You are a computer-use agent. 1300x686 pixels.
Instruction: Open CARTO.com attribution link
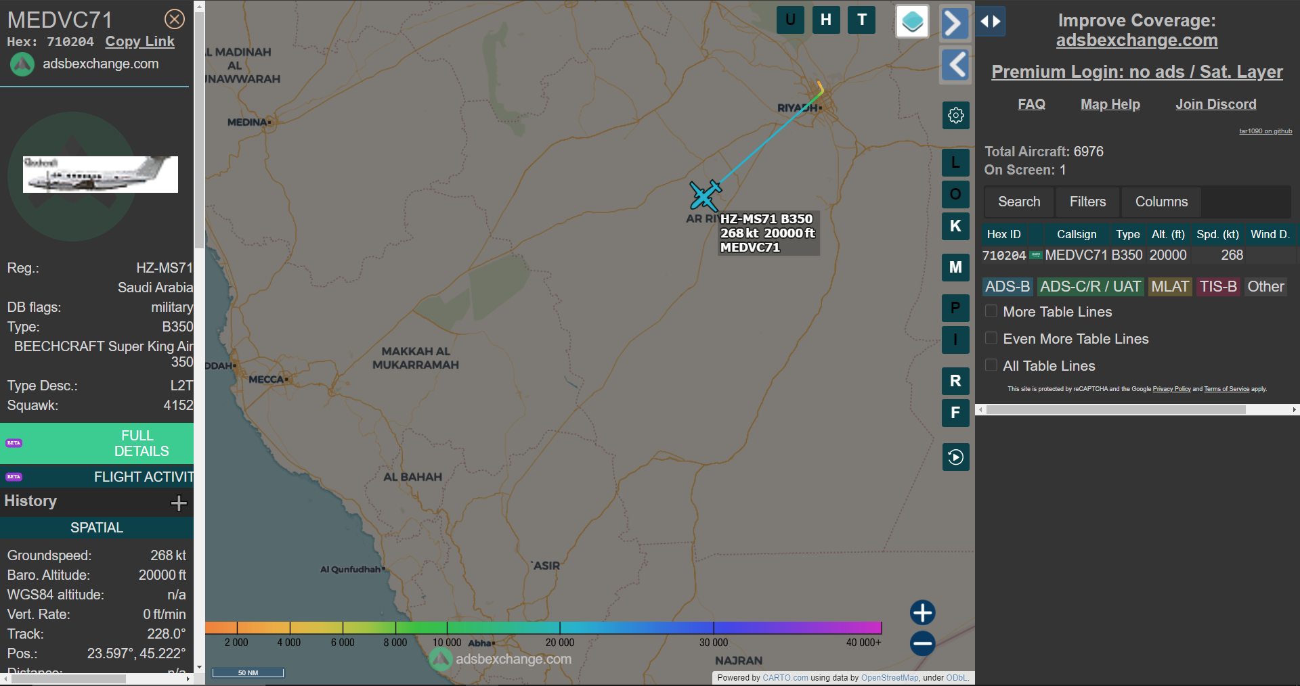pyautogui.click(x=785, y=678)
